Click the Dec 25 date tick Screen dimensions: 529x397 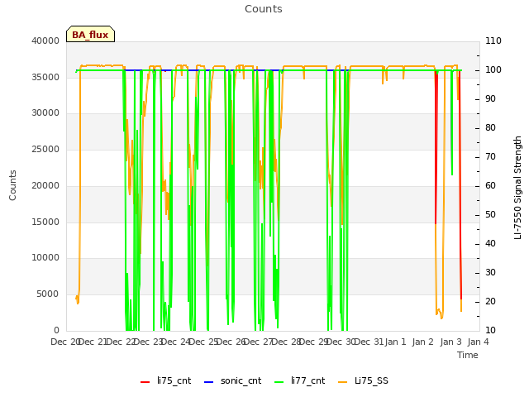point(203,342)
